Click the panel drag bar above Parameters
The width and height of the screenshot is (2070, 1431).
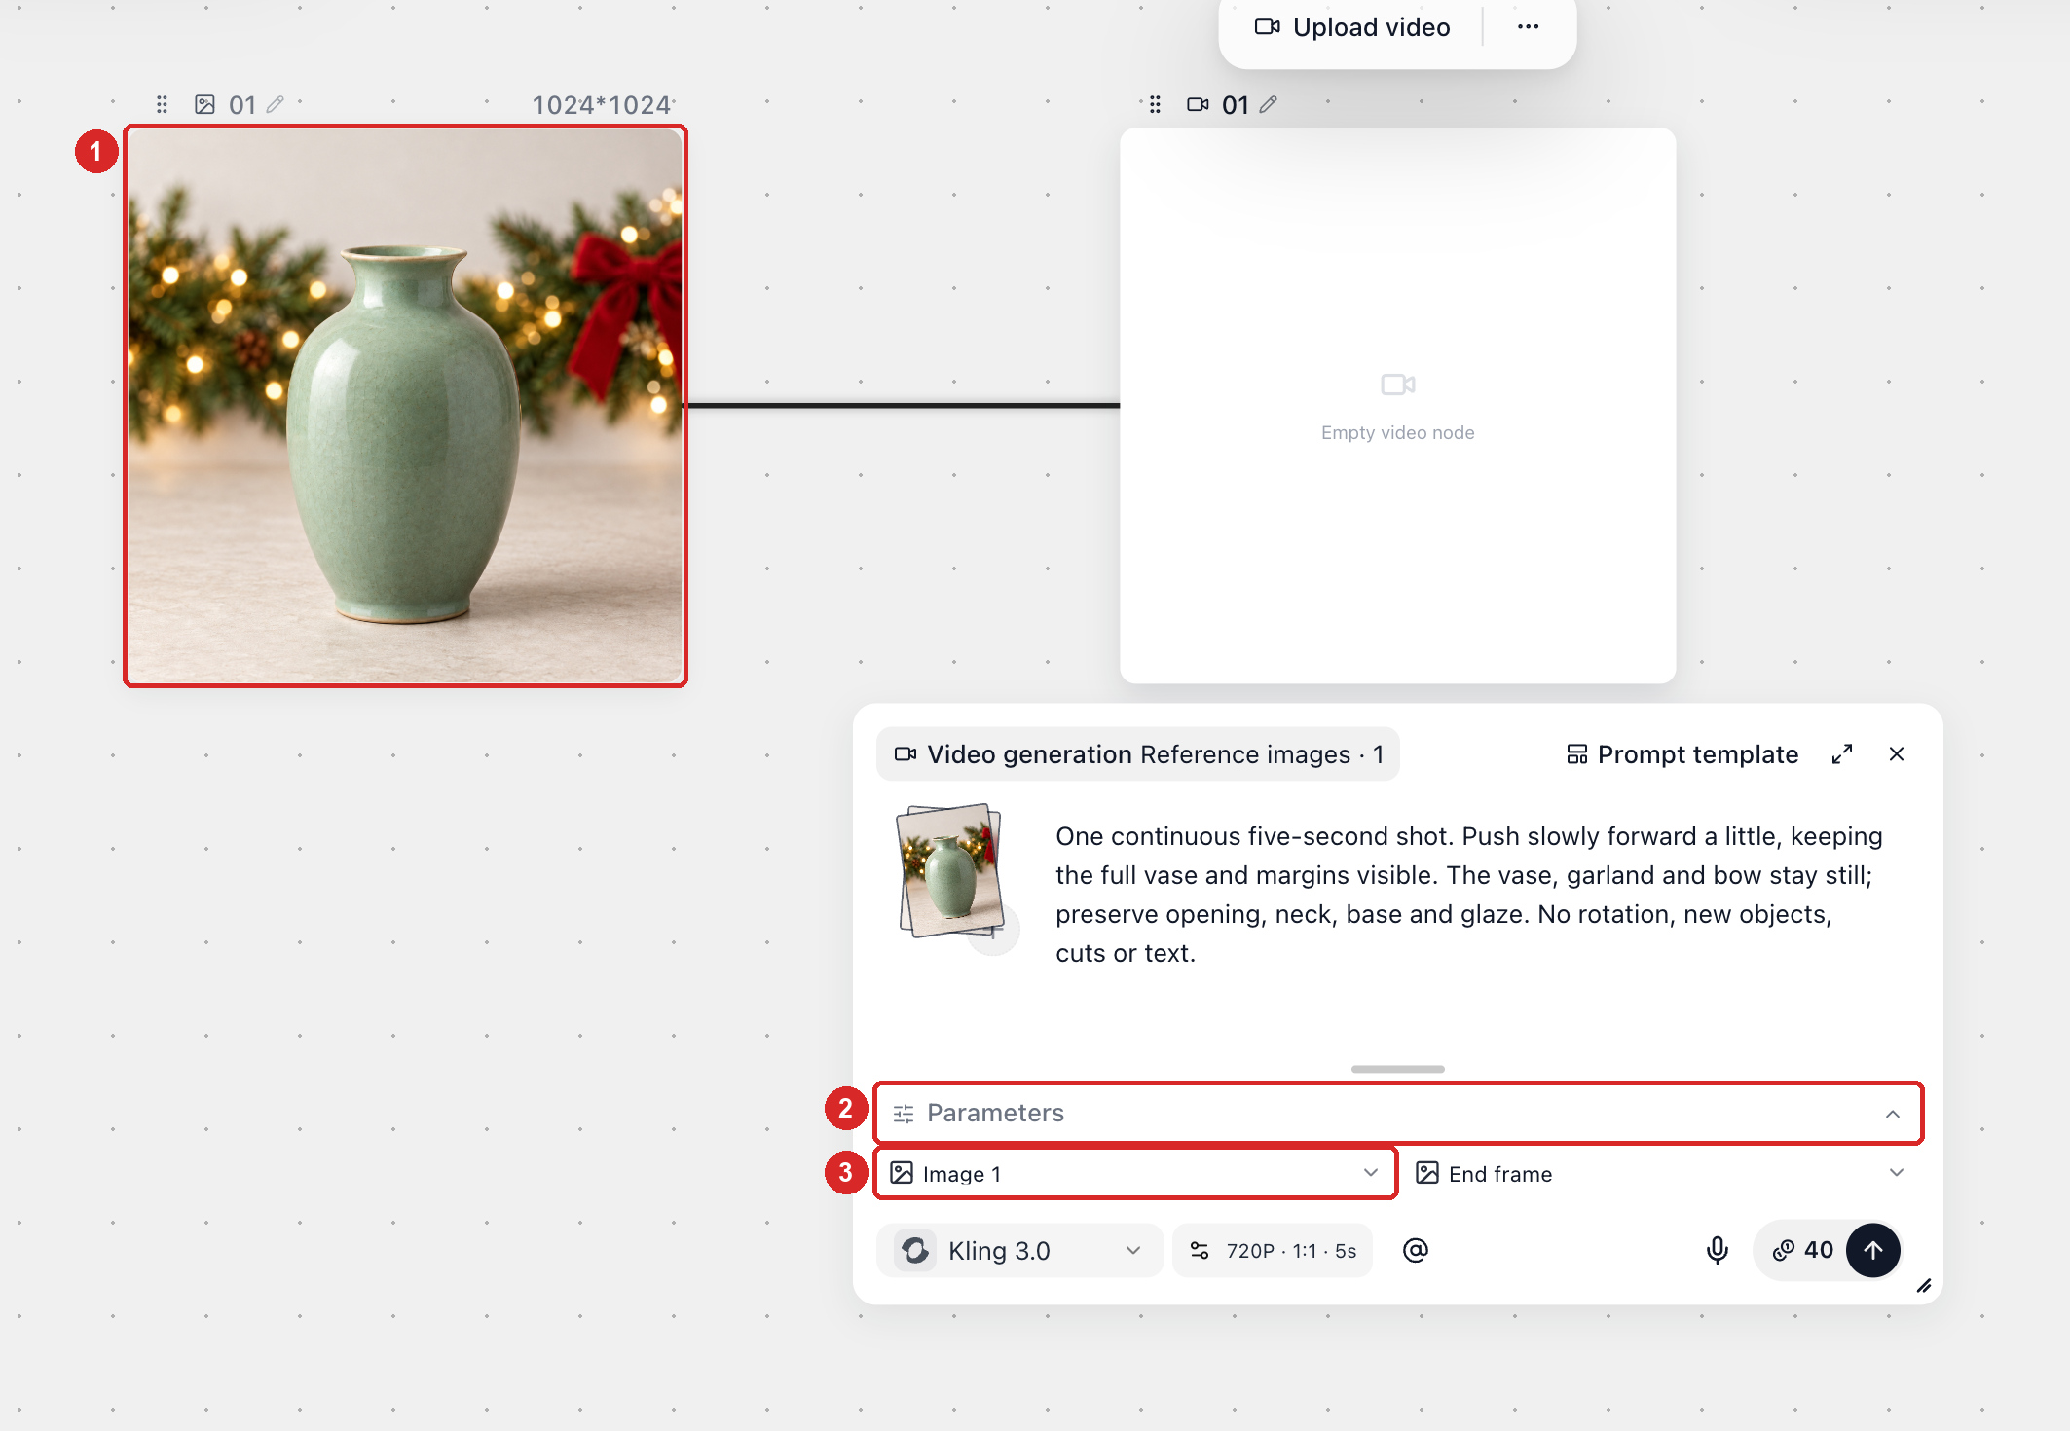click(x=1397, y=1069)
